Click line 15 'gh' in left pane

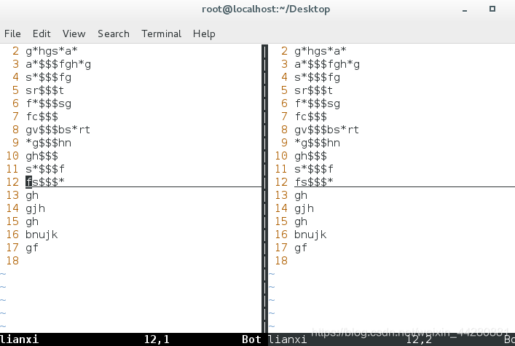(x=32, y=221)
